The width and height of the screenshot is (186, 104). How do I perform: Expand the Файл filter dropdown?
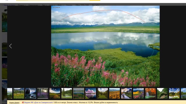coord(60,5)
